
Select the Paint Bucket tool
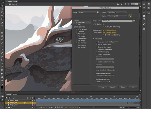pos(2,57)
